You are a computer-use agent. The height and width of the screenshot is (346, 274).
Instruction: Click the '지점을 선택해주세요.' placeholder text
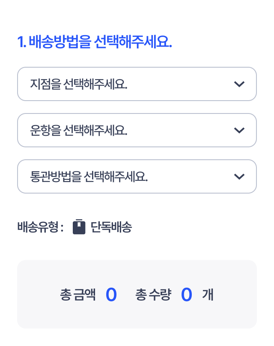(x=79, y=84)
